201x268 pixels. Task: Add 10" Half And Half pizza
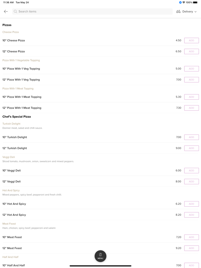(191, 265)
